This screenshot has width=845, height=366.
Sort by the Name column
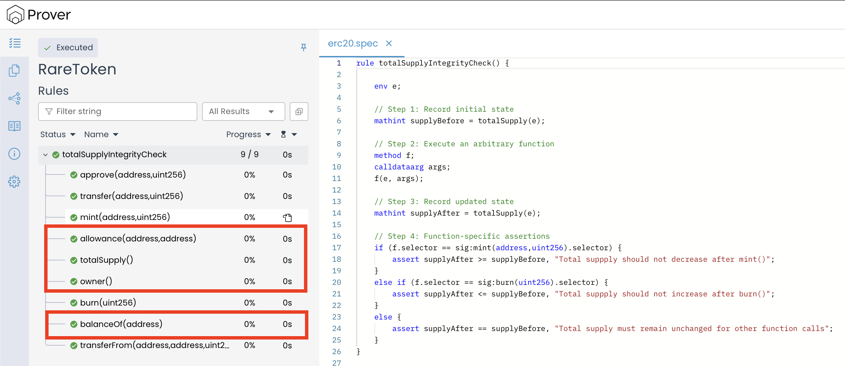(101, 134)
